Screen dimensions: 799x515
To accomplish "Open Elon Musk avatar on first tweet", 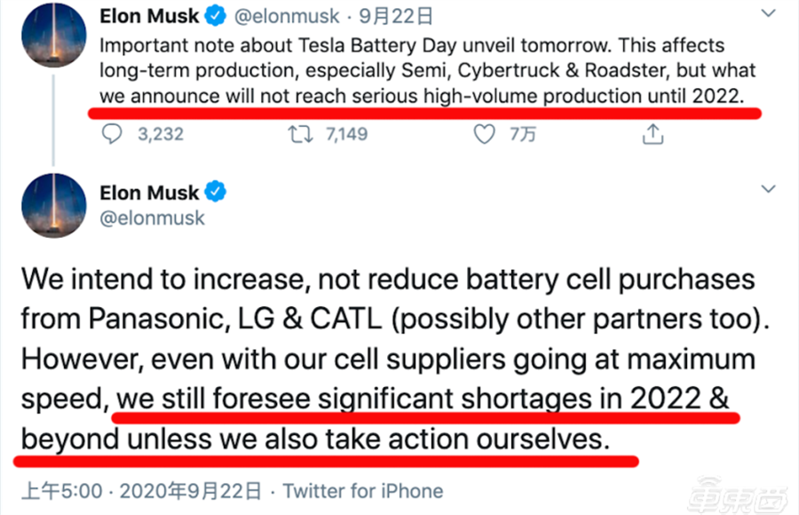I will pyautogui.click(x=53, y=35).
